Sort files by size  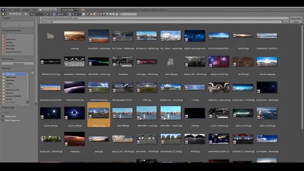[79, 14]
